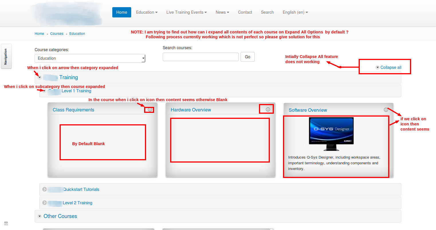Open the Software Overview course link

pos(308,110)
